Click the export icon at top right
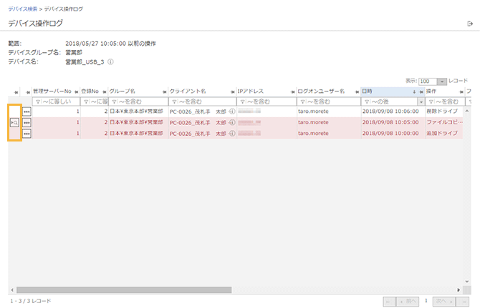Screen dimensions: 480x308 pyautogui.click(x=469, y=24)
